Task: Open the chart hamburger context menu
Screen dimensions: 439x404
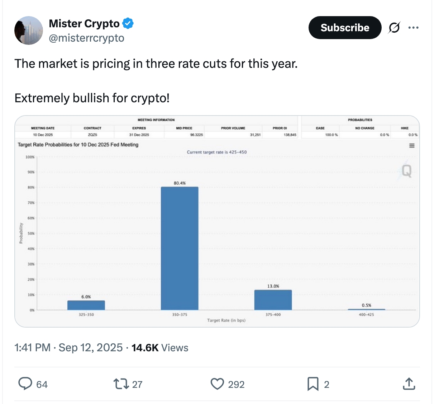Action: point(412,146)
